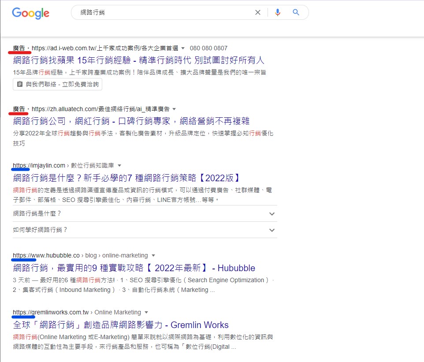424x362 pixels.
Task: Open dropdown next to www.hububble.co breadcrumb
Action: pos(153,255)
